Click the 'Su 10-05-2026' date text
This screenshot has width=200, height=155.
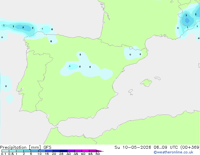133,147
